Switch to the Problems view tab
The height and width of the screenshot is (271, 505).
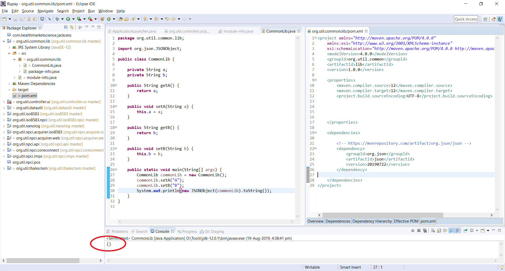(117, 232)
